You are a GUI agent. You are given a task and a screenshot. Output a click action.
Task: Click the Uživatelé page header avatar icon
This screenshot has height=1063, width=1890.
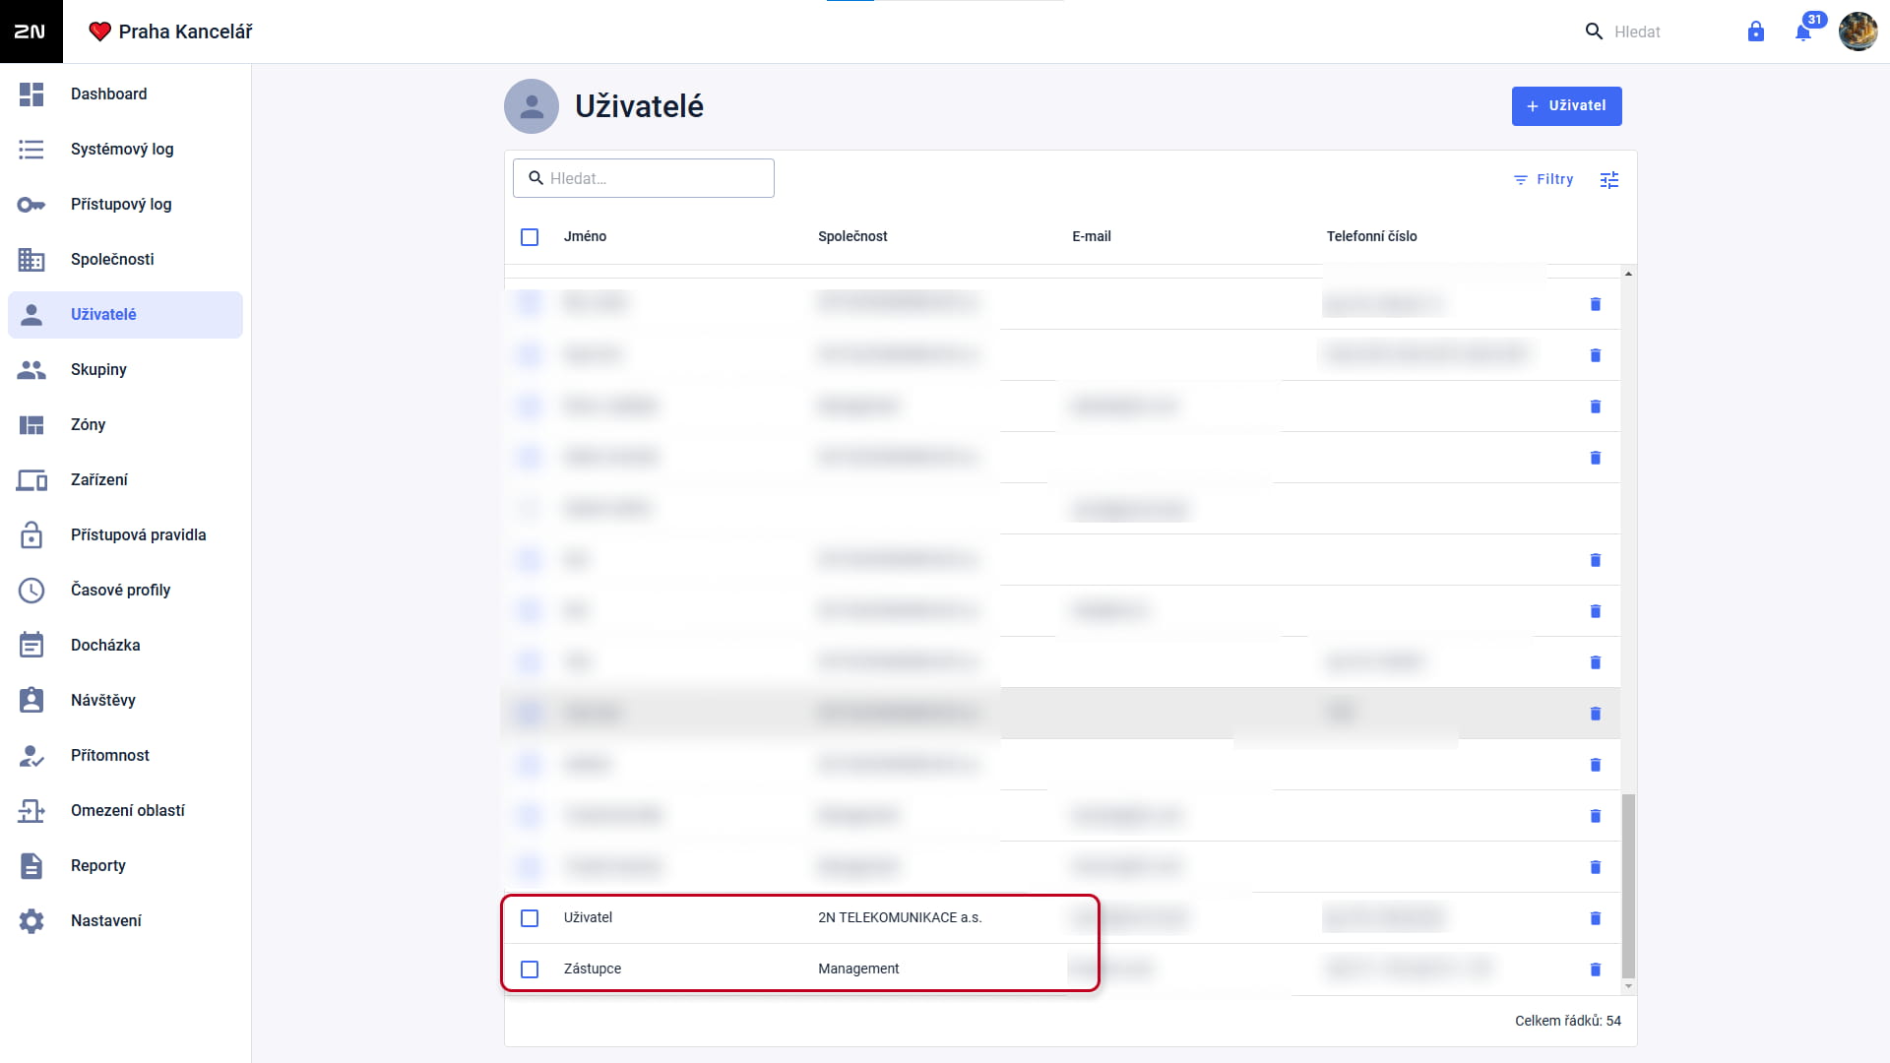click(532, 106)
